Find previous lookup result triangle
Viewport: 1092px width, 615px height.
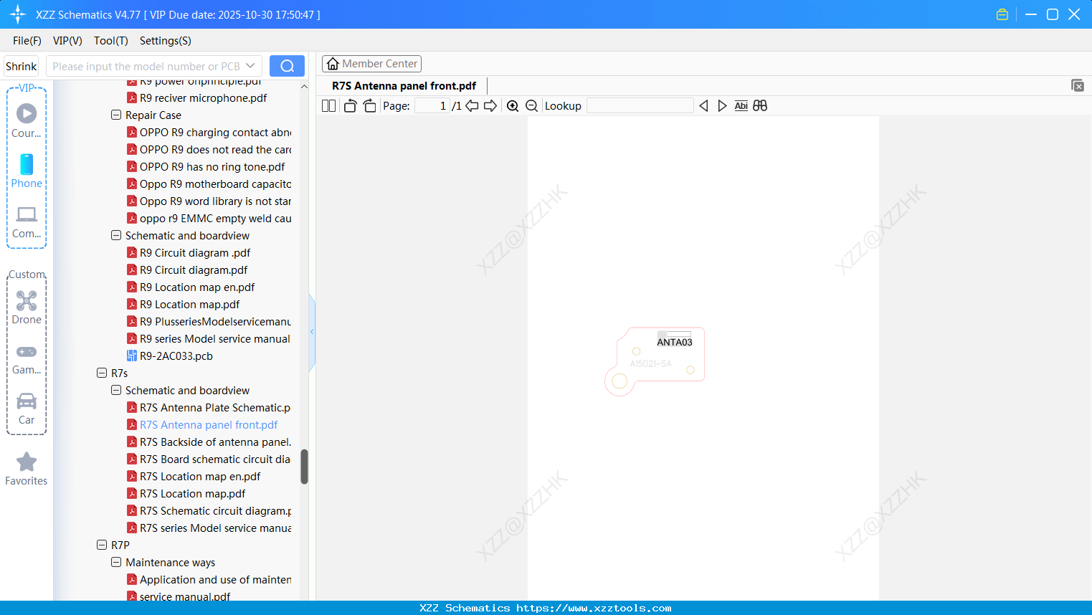[703, 106]
